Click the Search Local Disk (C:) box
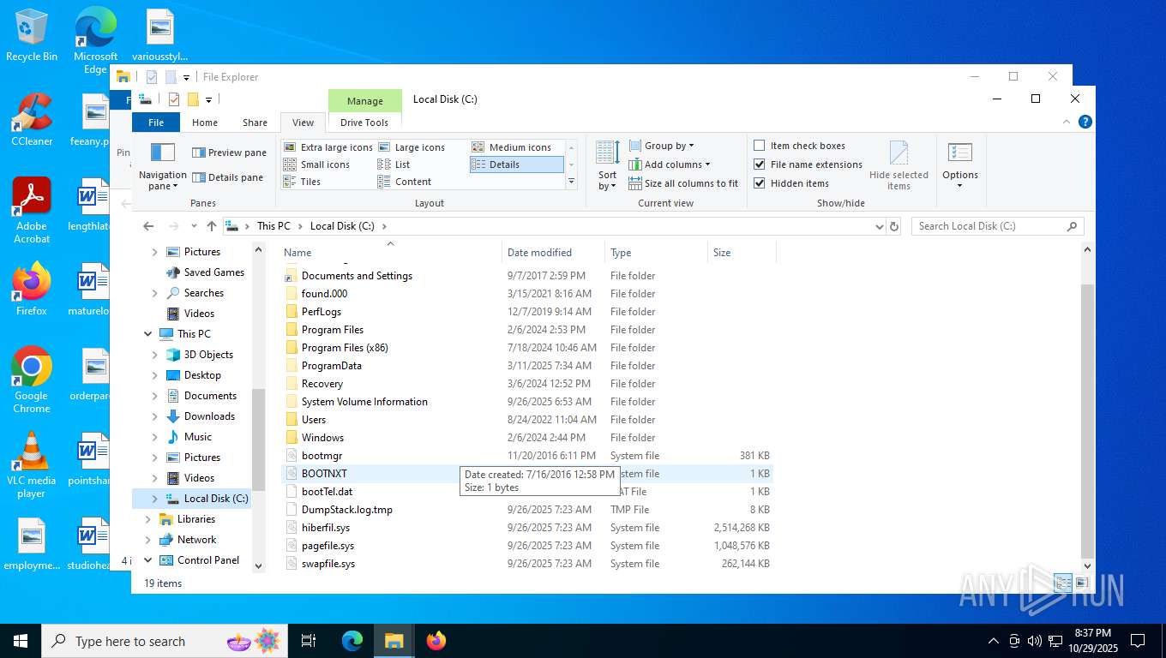The width and height of the screenshot is (1166, 658). (x=997, y=226)
